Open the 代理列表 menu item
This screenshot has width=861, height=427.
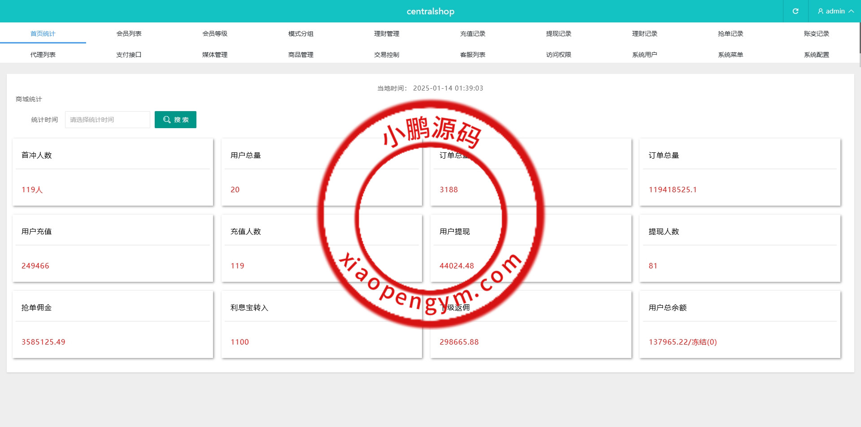(43, 55)
